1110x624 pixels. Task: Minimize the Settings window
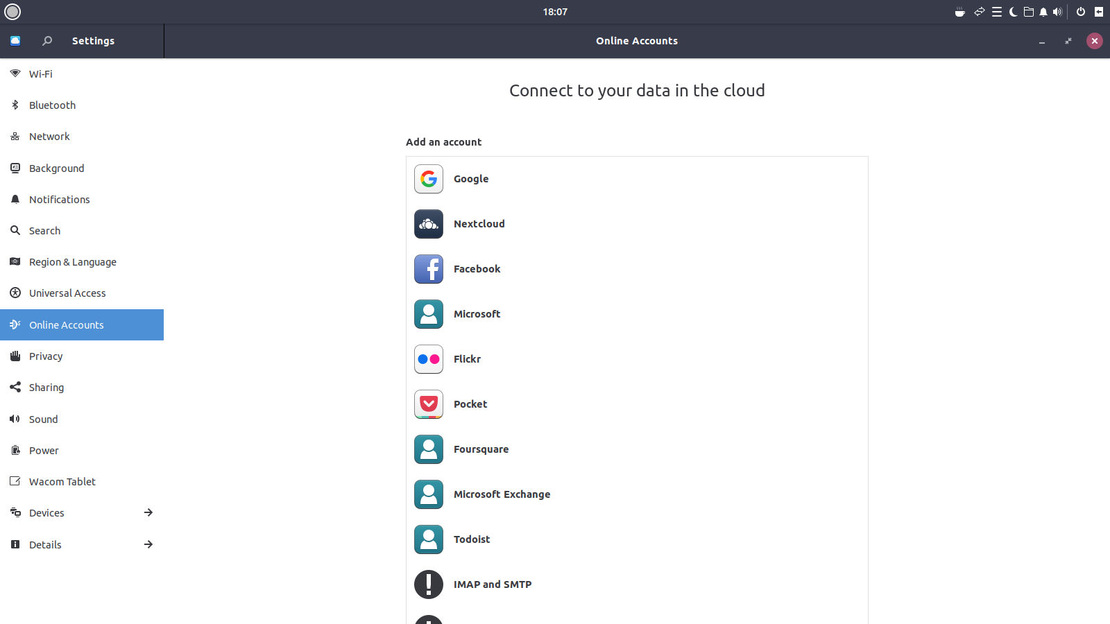point(1042,41)
